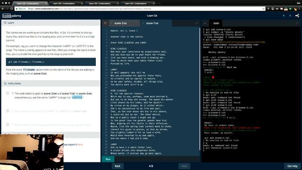The height and width of the screenshot is (170, 302).
Task: Click the Learn section header
Action: (x=51, y=23)
